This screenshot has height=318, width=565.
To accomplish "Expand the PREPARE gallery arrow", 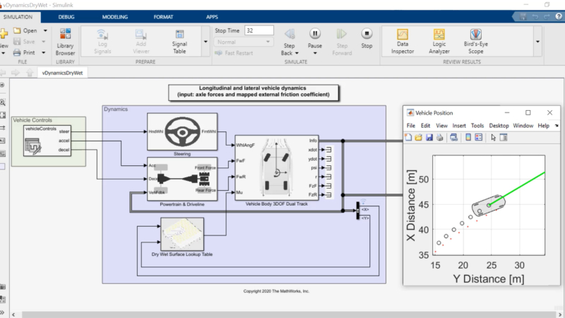I will (x=206, y=42).
